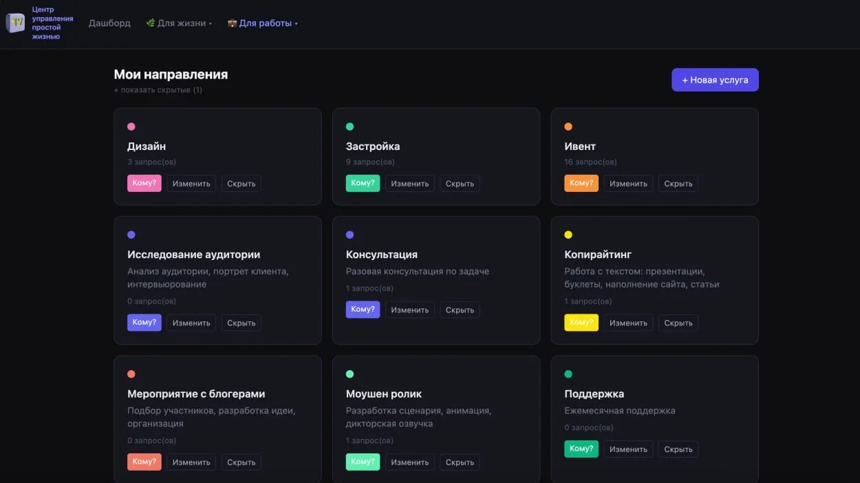The height and width of the screenshot is (483, 860).
Task: Click the Моушен ролик card title
Action: (384, 394)
